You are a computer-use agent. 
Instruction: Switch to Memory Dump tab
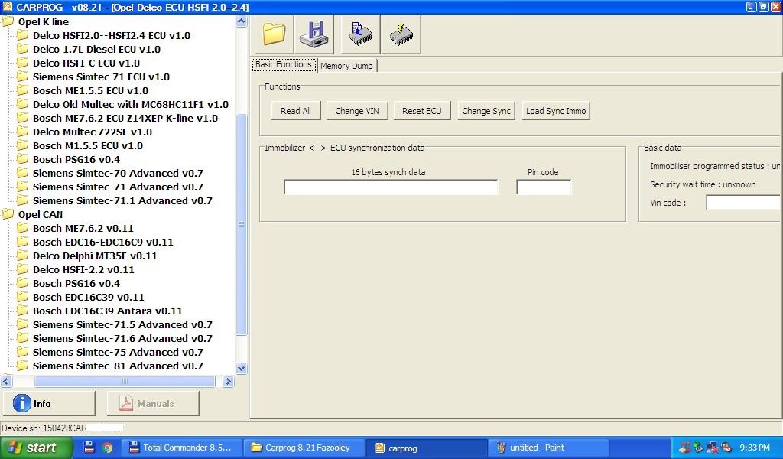point(346,66)
